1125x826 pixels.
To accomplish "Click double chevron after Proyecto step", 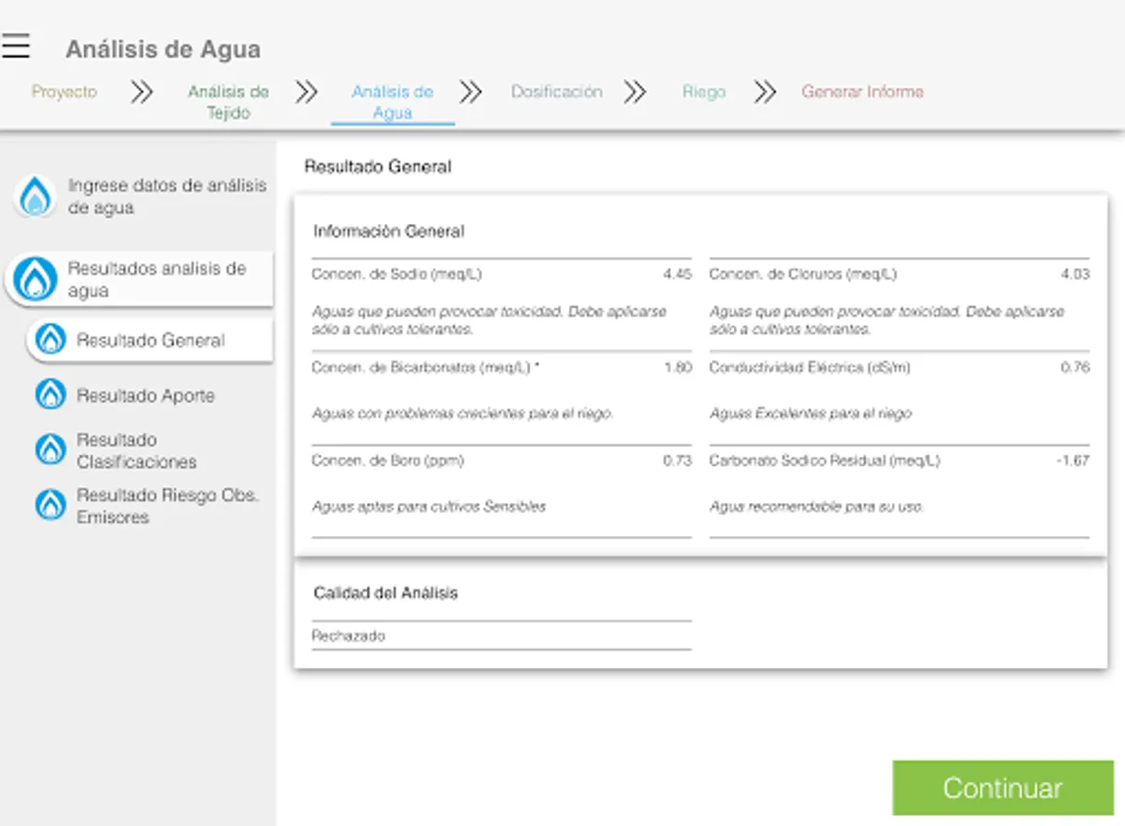I will (141, 92).
